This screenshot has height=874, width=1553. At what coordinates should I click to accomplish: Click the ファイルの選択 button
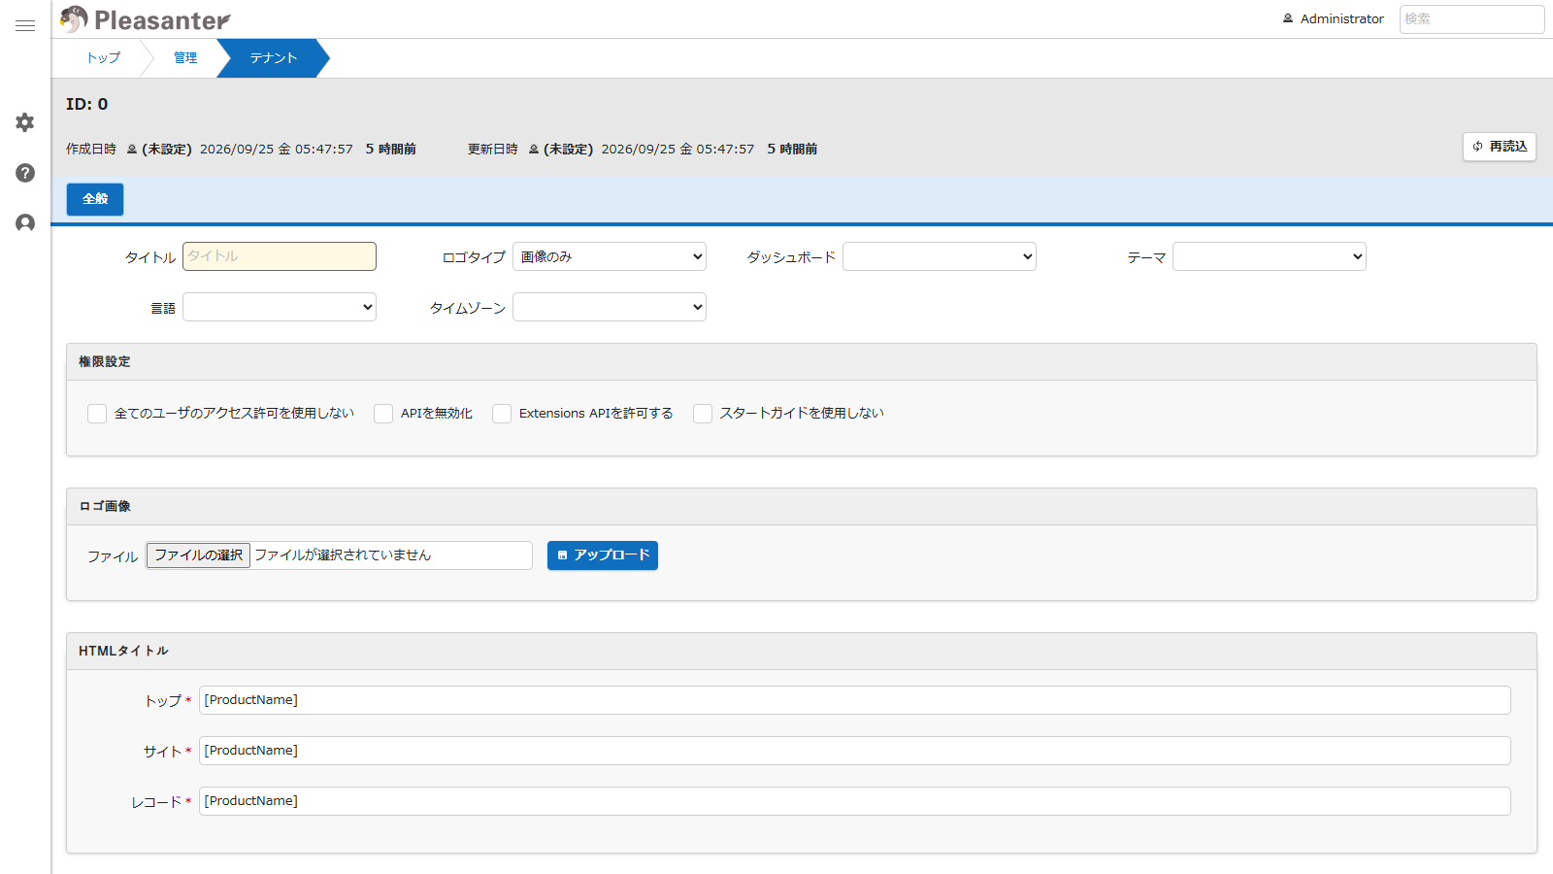click(199, 555)
